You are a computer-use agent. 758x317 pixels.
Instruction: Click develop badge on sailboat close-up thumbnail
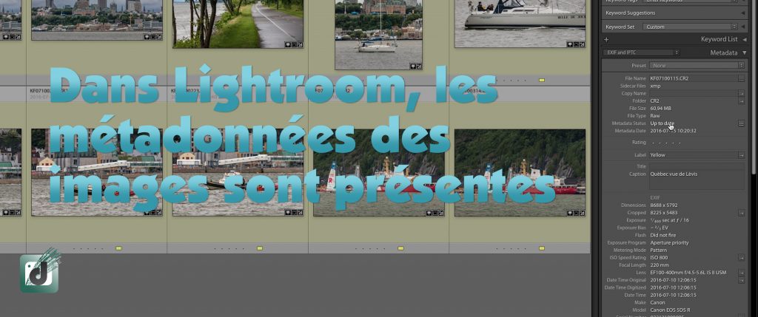[x=582, y=44]
